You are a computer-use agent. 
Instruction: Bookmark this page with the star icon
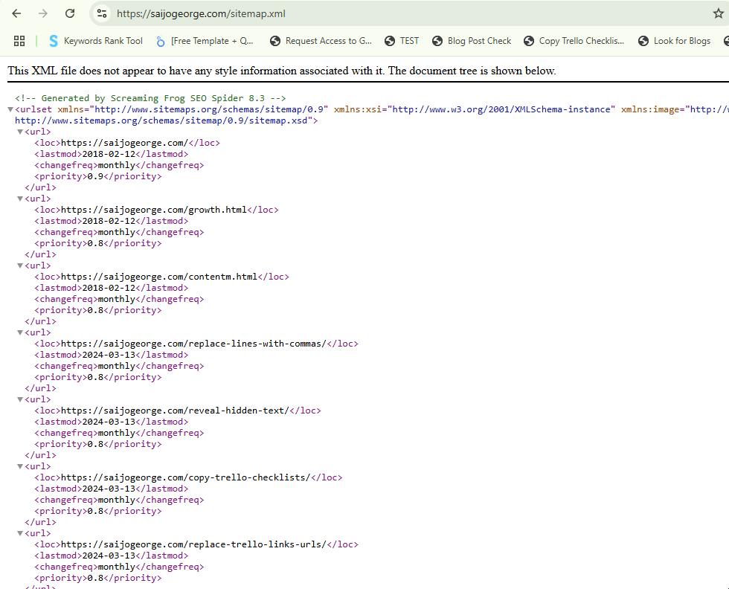point(719,13)
